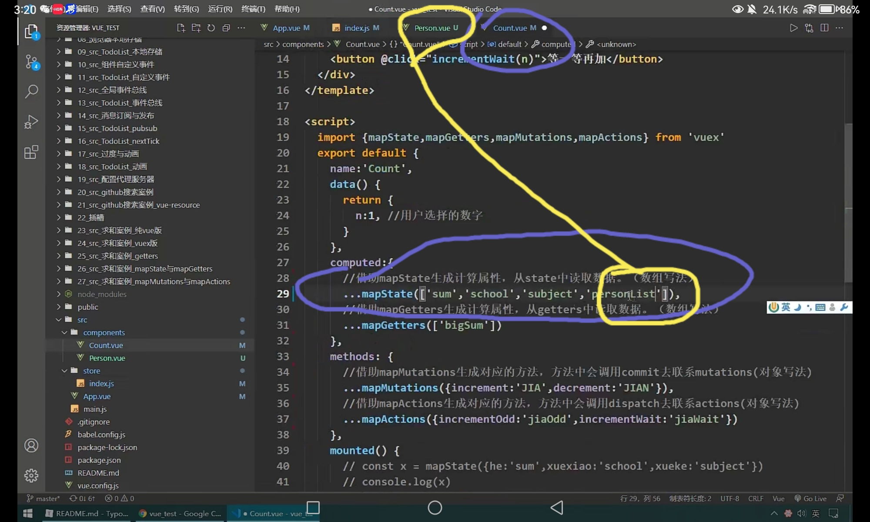Viewport: 870px width, 522px height.
Task: Collapse all folders in explorer
Action: pos(226,28)
